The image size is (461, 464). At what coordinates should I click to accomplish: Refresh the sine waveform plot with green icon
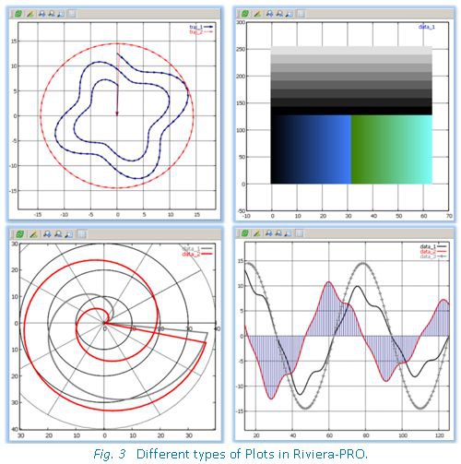pyautogui.click(x=245, y=233)
